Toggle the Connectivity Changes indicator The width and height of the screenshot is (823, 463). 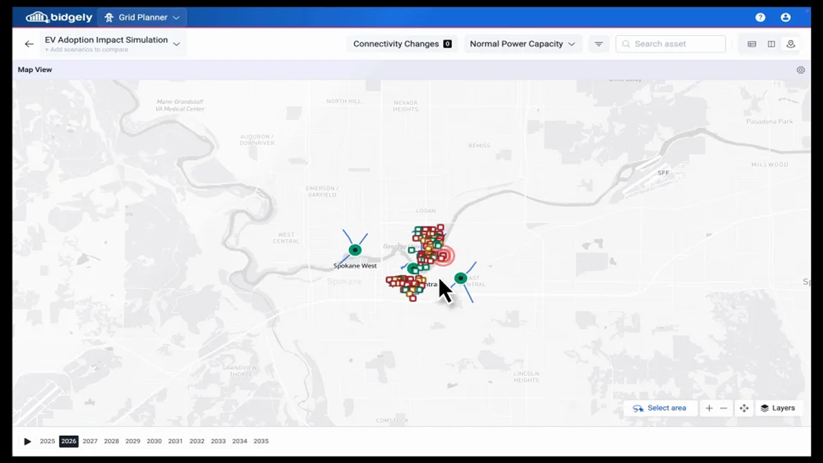pyautogui.click(x=402, y=44)
